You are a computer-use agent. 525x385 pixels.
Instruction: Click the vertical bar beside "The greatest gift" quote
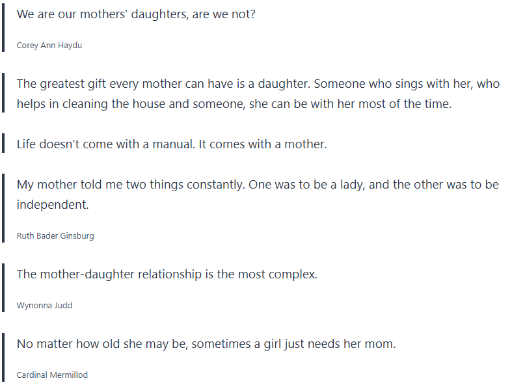pyautogui.click(x=4, y=94)
